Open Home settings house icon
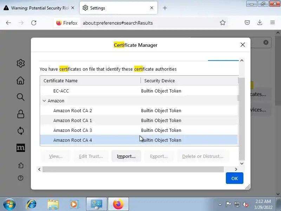281x211 pixels. 21,81
